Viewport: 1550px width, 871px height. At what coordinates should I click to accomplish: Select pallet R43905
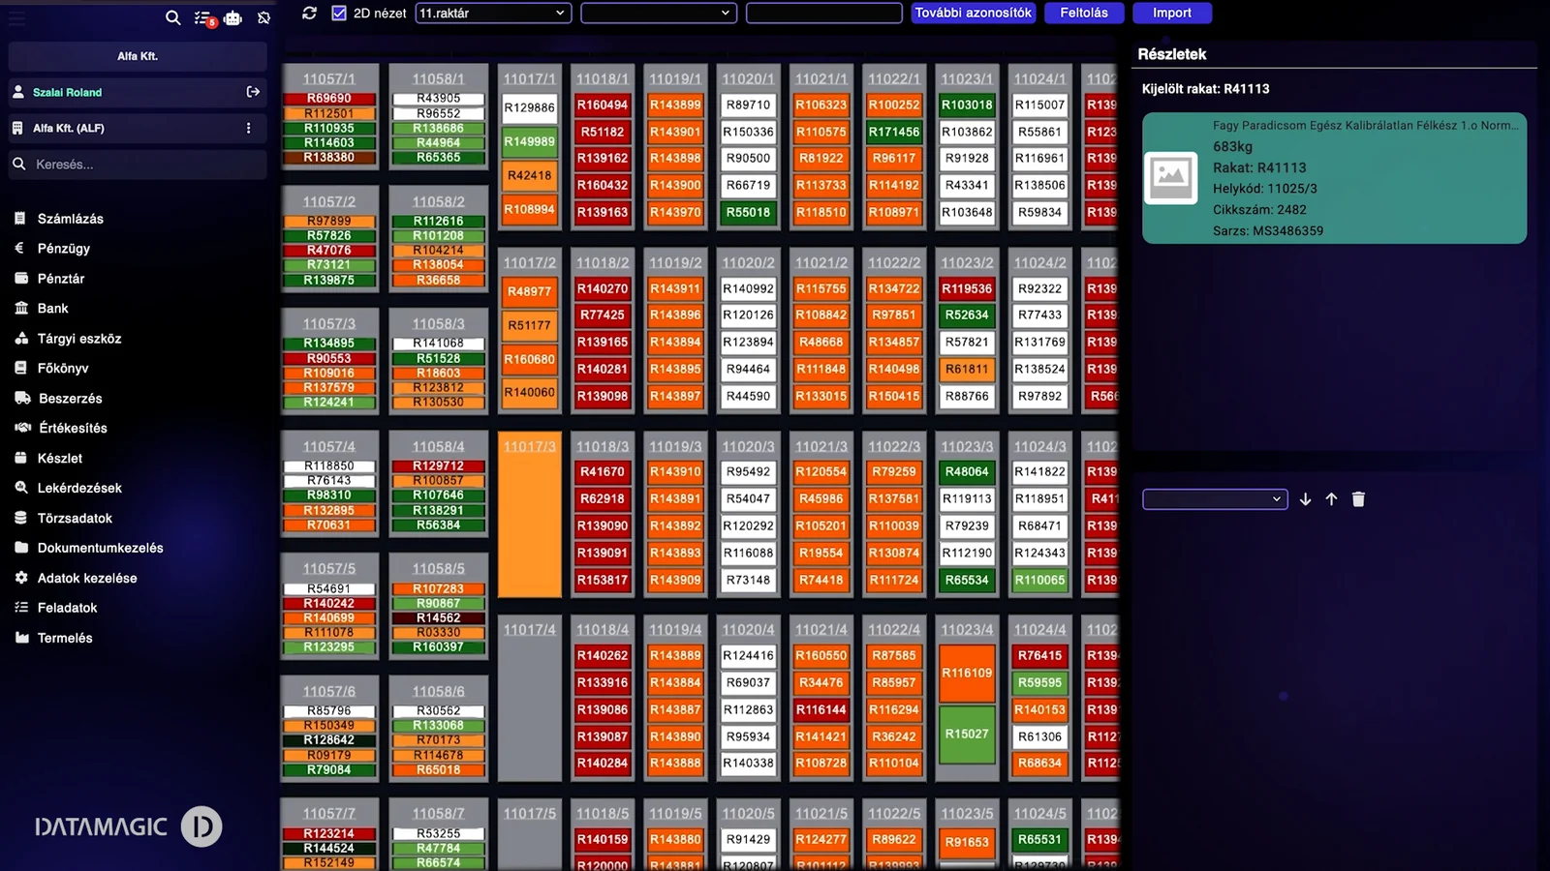click(x=439, y=99)
